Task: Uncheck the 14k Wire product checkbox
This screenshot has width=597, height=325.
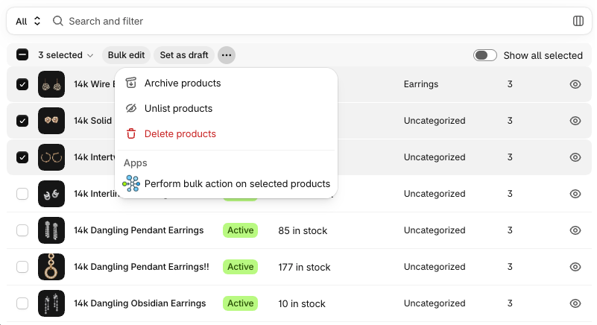Action: coord(22,84)
